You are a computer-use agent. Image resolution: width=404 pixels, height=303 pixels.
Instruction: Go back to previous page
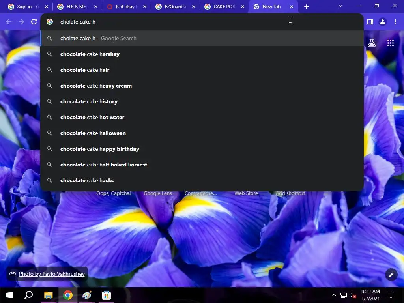pos(9,22)
